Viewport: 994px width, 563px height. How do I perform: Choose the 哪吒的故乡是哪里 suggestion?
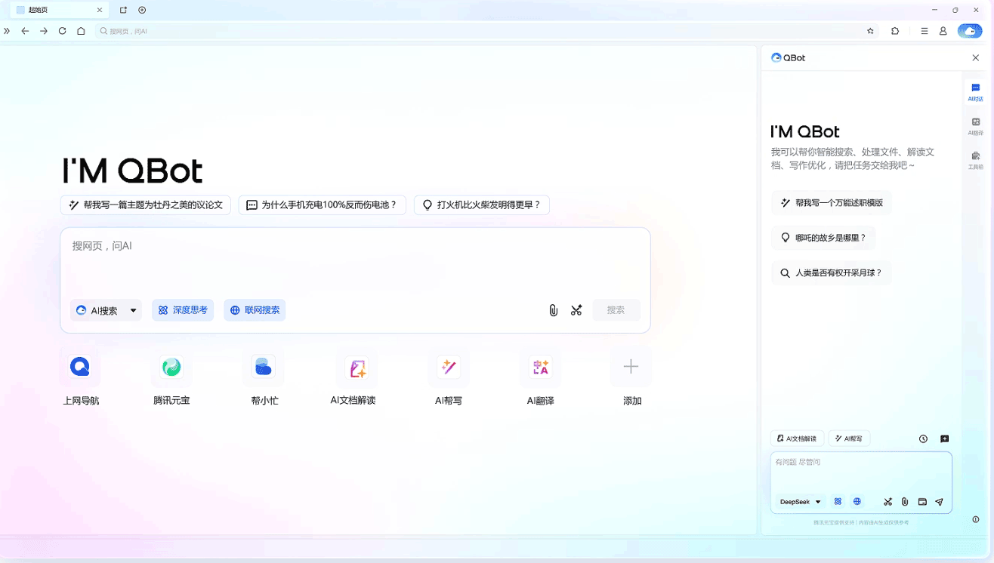823,238
